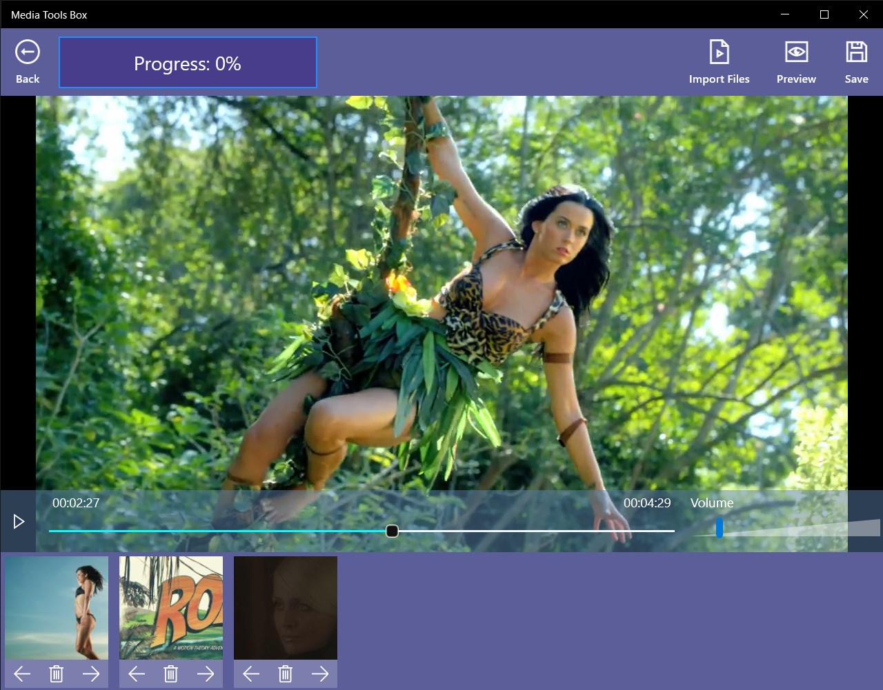Select the ROAR title clip thumbnail
This screenshot has width=883, height=690.
coord(171,608)
